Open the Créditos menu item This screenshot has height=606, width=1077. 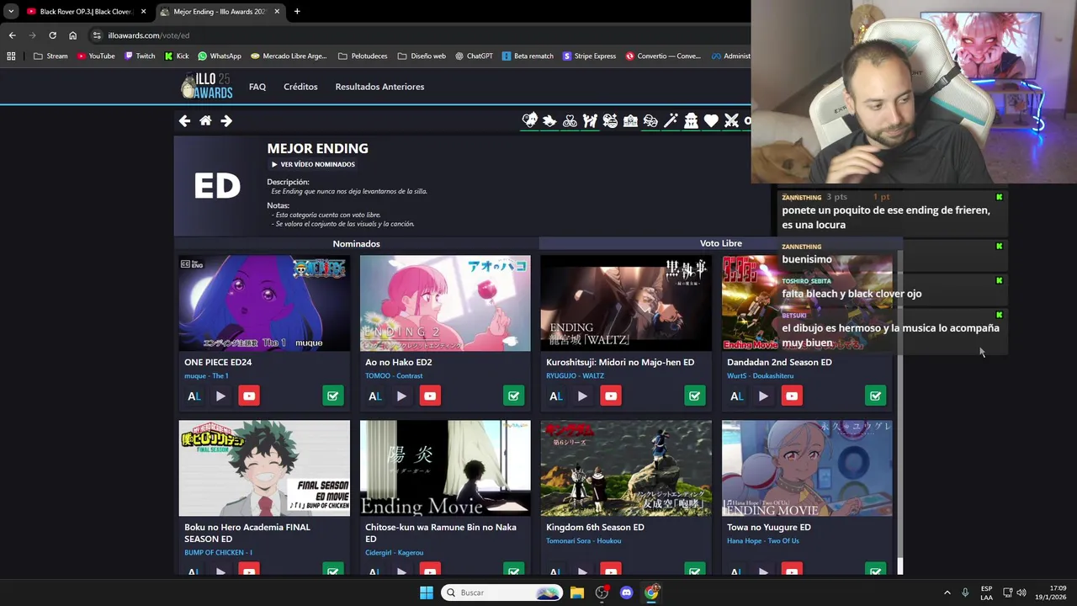(300, 87)
